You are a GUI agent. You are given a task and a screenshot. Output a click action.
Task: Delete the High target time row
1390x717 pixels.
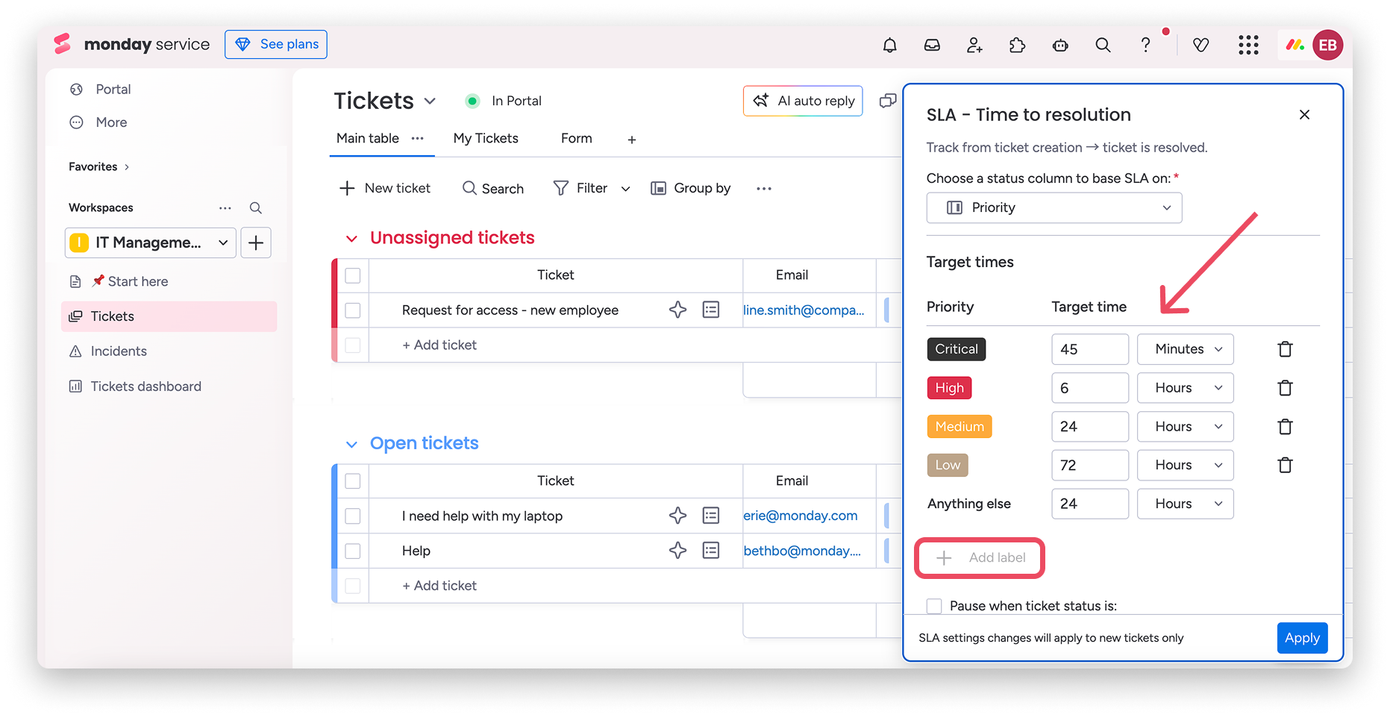(1285, 388)
